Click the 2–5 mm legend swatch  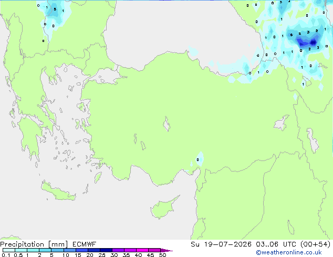pos(45,250)
